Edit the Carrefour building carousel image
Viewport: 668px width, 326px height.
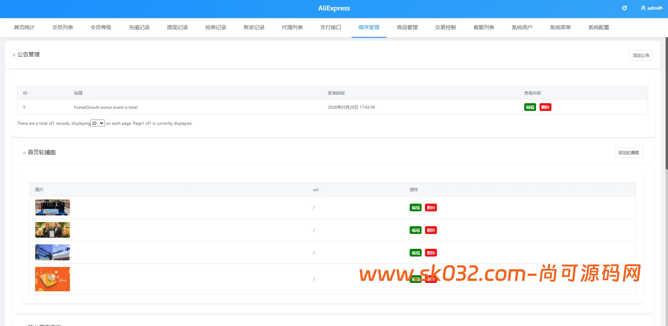tap(416, 253)
